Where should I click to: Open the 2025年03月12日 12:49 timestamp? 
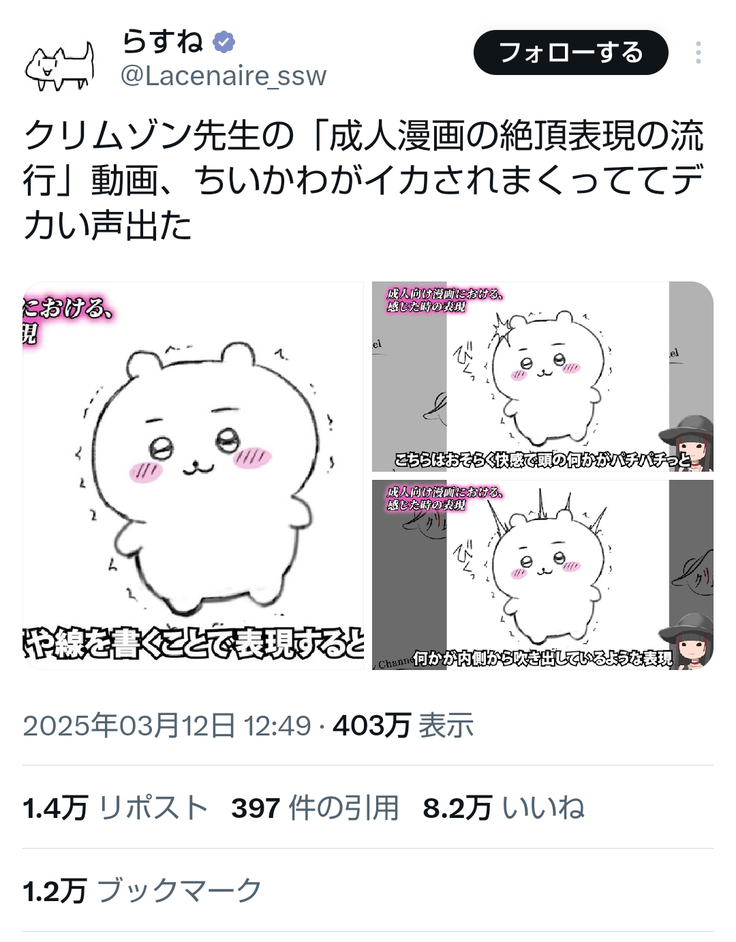[x=167, y=725]
